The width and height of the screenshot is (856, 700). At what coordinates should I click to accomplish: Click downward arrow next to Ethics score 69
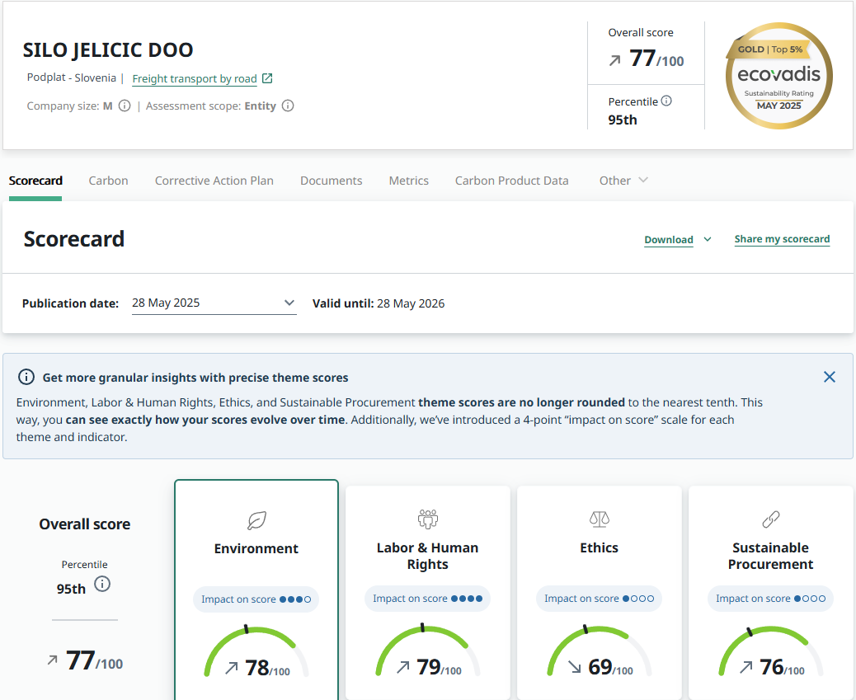point(574,667)
